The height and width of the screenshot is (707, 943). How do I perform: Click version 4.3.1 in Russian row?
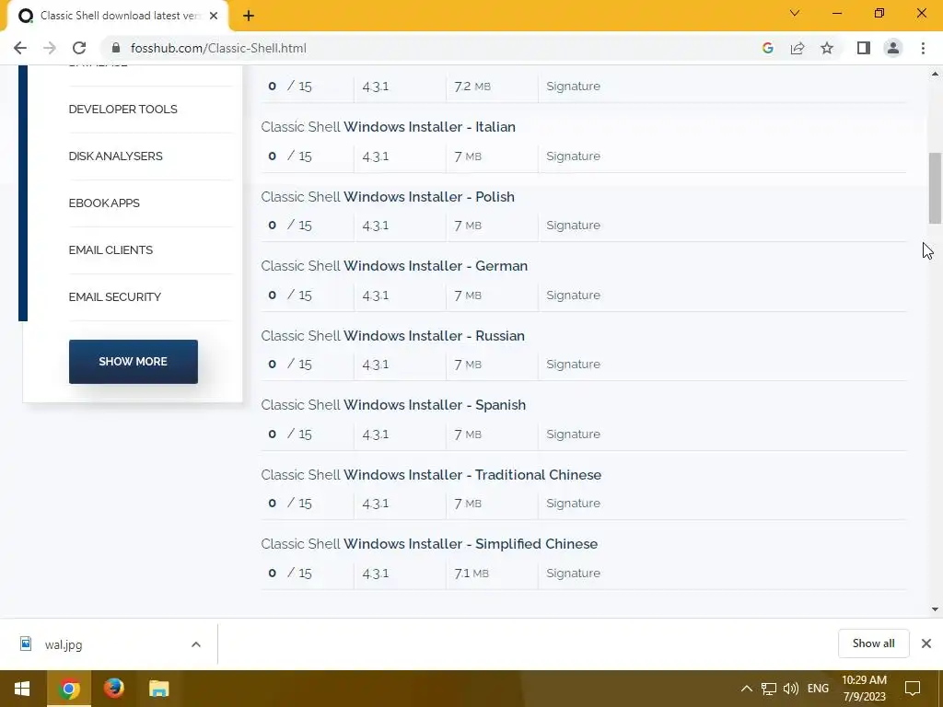tap(376, 365)
